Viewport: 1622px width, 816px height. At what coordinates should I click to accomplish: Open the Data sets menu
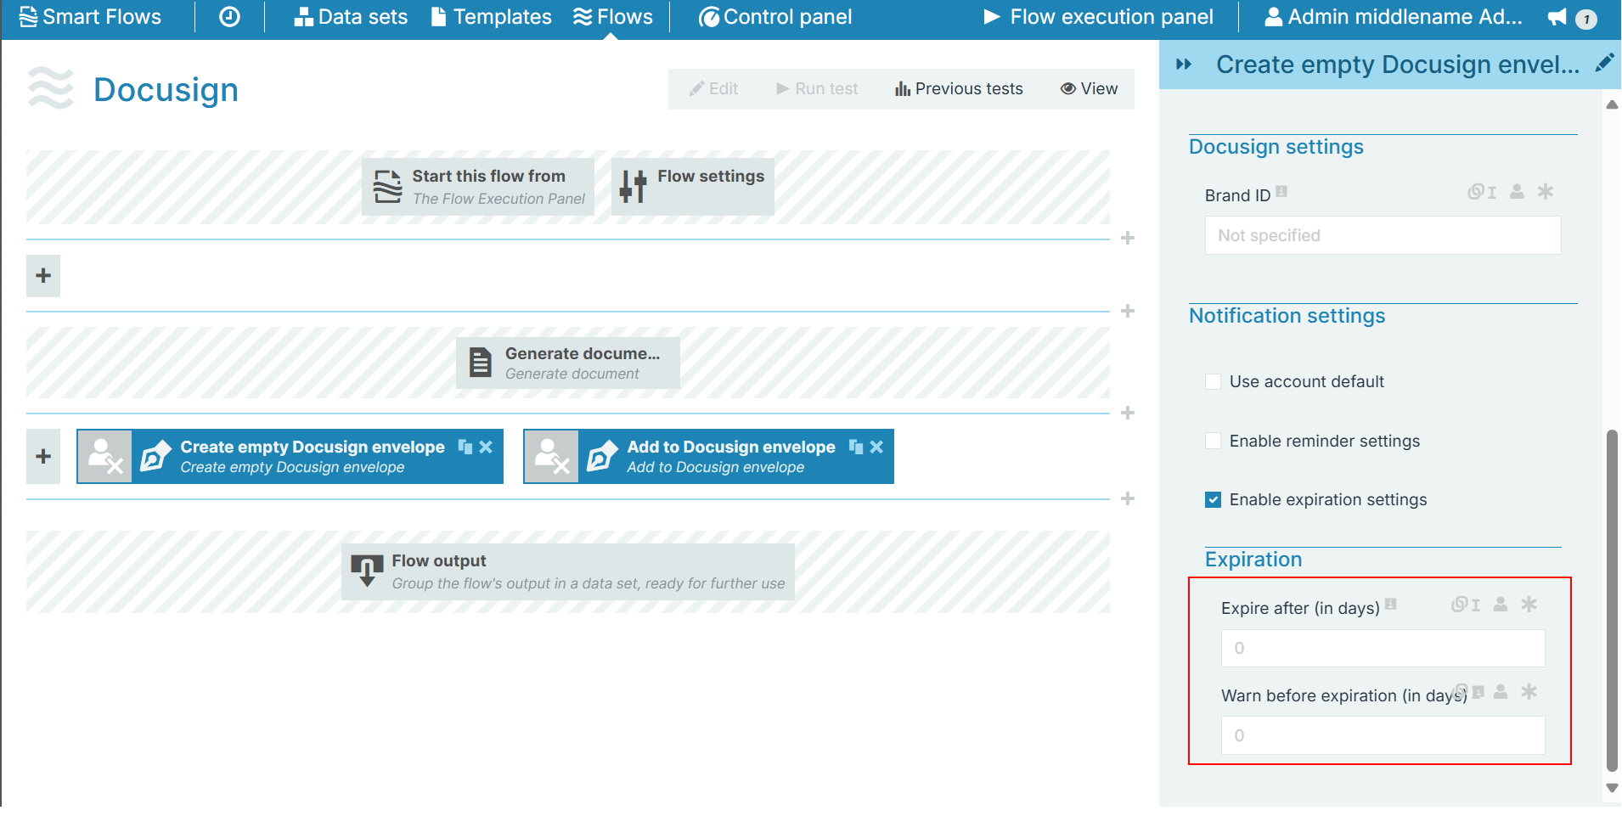[351, 17]
